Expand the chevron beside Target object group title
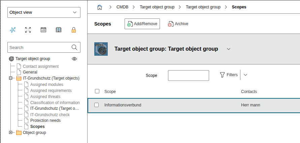The image size is (300, 143). 228,49
